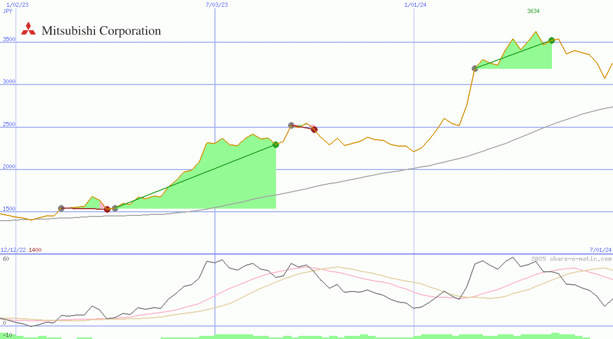
Task: Select the green endpoint marker near 3634 peak
Action: click(551, 39)
